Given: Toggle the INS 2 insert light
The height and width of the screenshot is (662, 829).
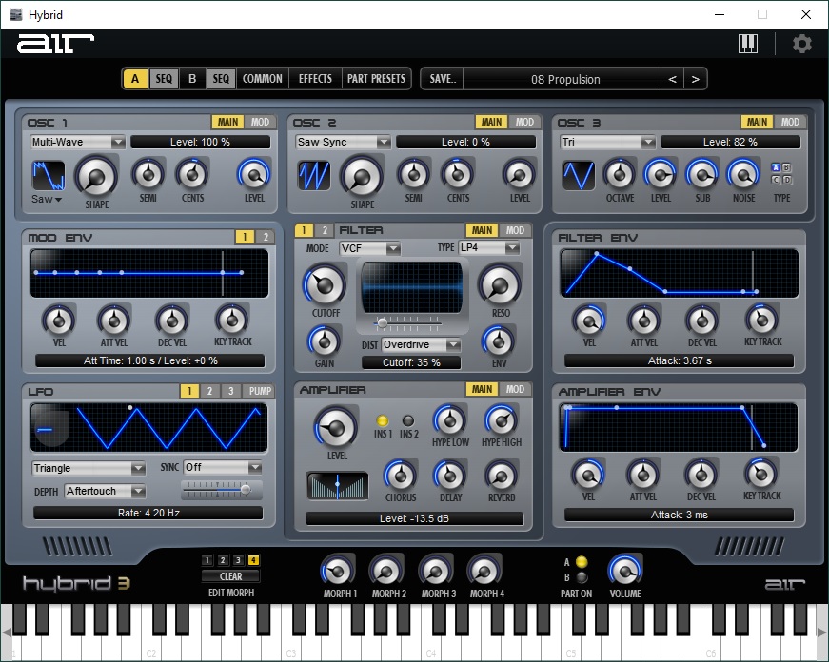Looking at the screenshot, I should [408, 420].
